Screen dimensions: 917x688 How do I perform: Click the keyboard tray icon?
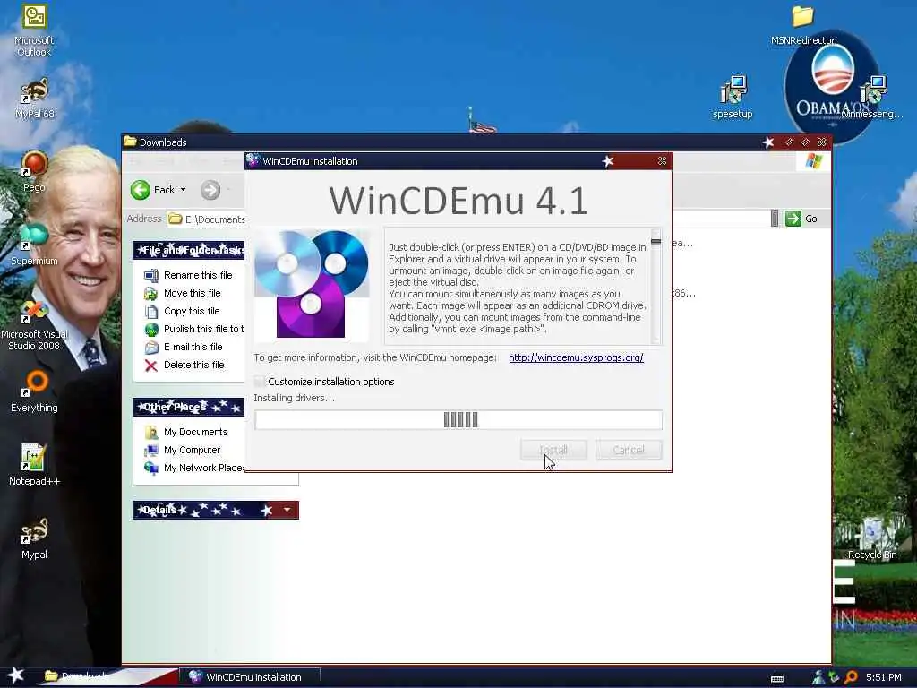(777, 679)
